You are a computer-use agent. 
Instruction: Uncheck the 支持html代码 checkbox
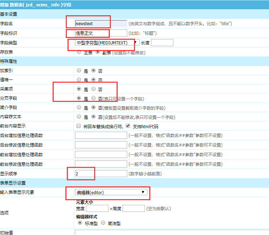point(128,126)
